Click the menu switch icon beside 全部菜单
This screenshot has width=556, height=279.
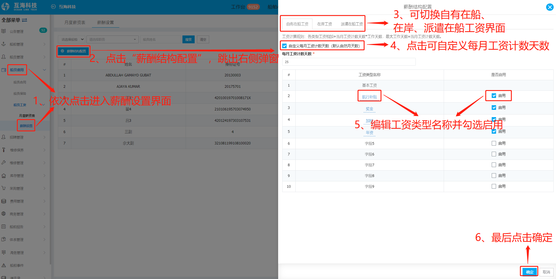pyautogui.click(x=24, y=20)
